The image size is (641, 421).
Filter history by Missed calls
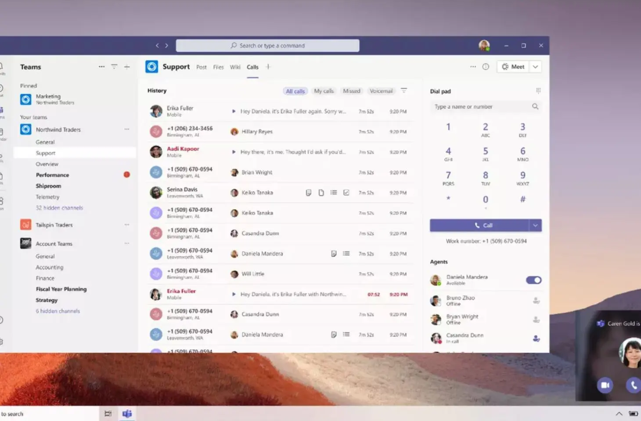pos(352,91)
